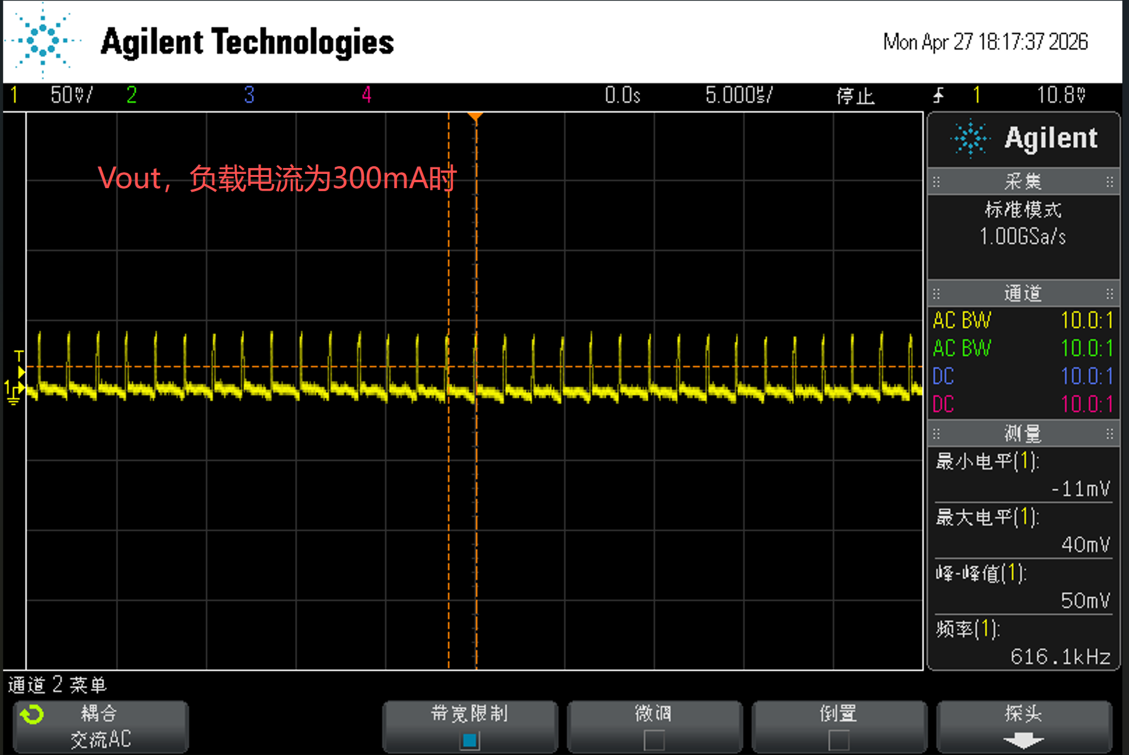Screen dimensions: 1129x755
Task: Click the grip dots left of 通道 header
Action: pos(937,293)
